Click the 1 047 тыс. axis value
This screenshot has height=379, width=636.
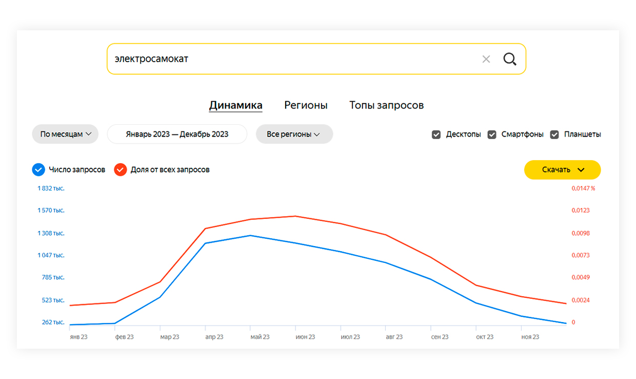pyautogui.click(x=51, y=255)
